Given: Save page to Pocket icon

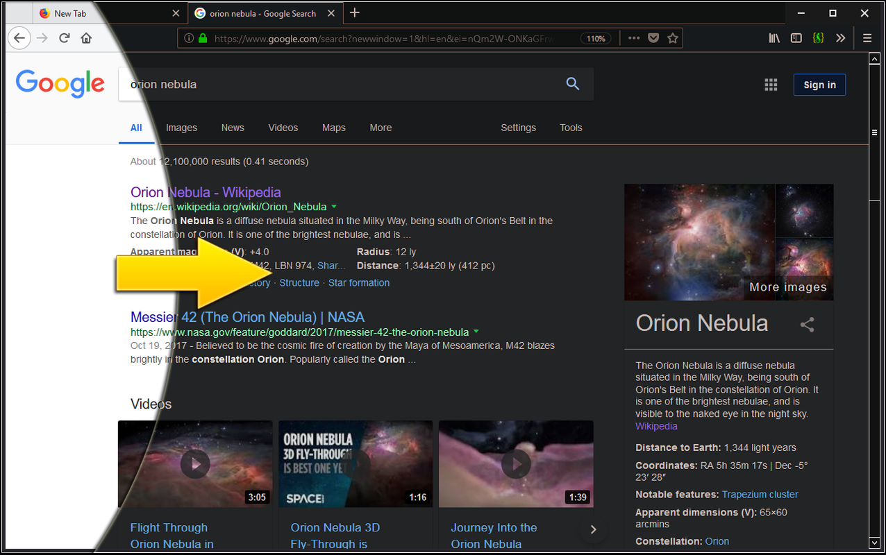Looking at the screenshot, I should (653, 38).
